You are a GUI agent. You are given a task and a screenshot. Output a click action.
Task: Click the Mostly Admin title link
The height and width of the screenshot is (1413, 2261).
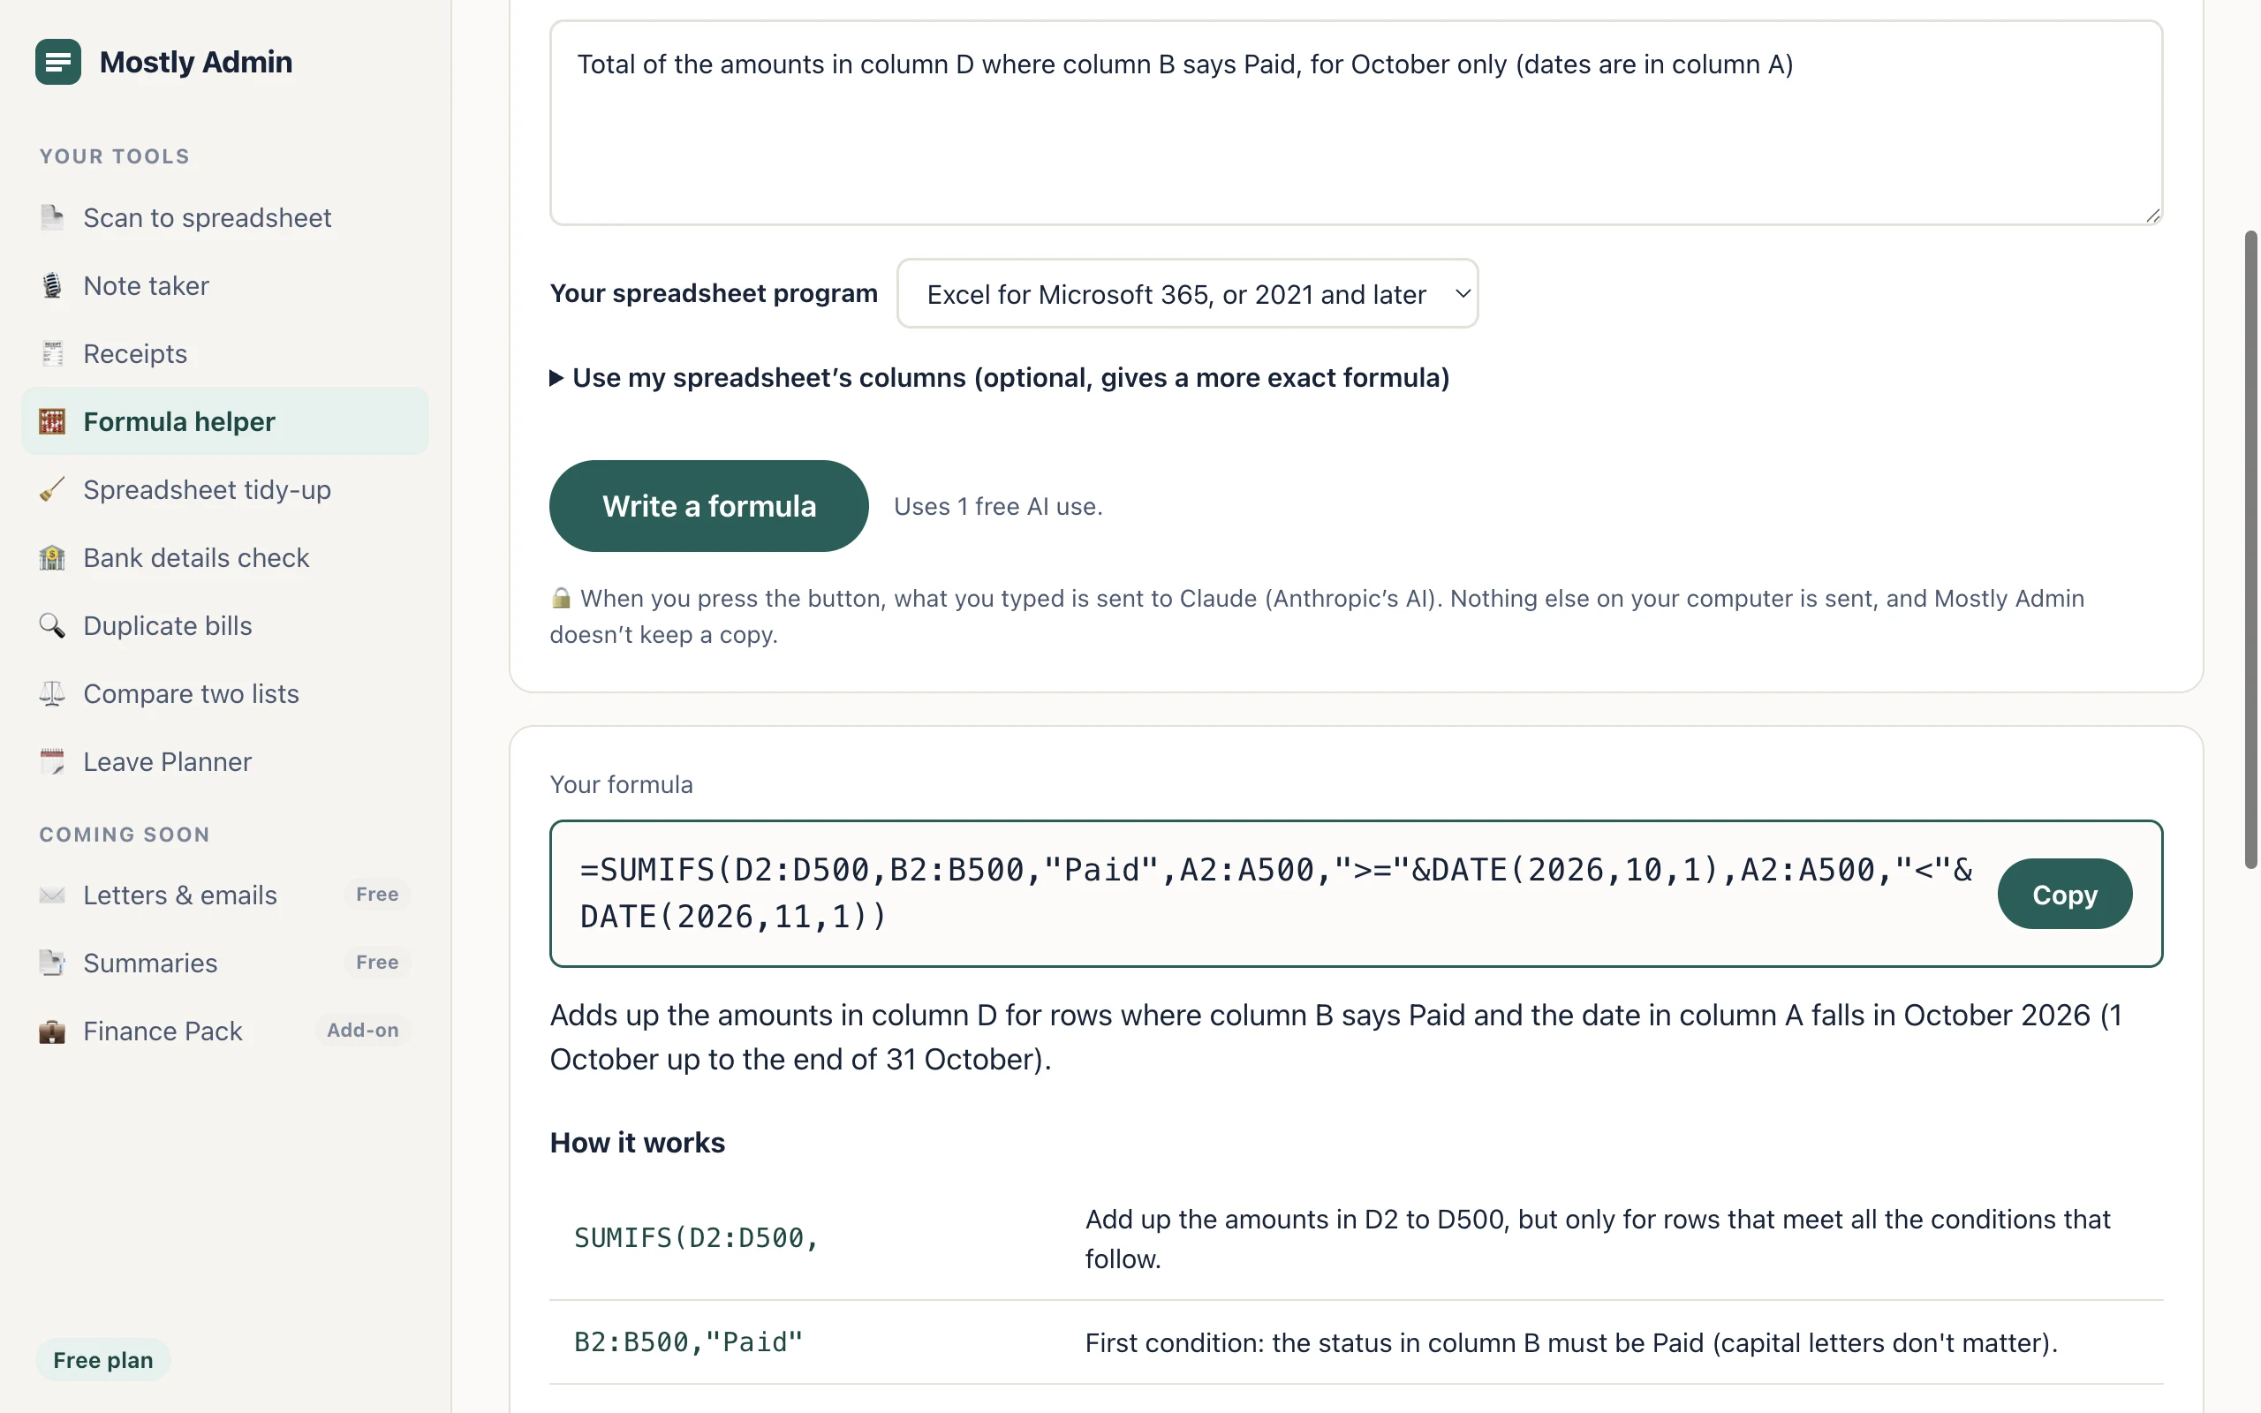coord(196,62)
